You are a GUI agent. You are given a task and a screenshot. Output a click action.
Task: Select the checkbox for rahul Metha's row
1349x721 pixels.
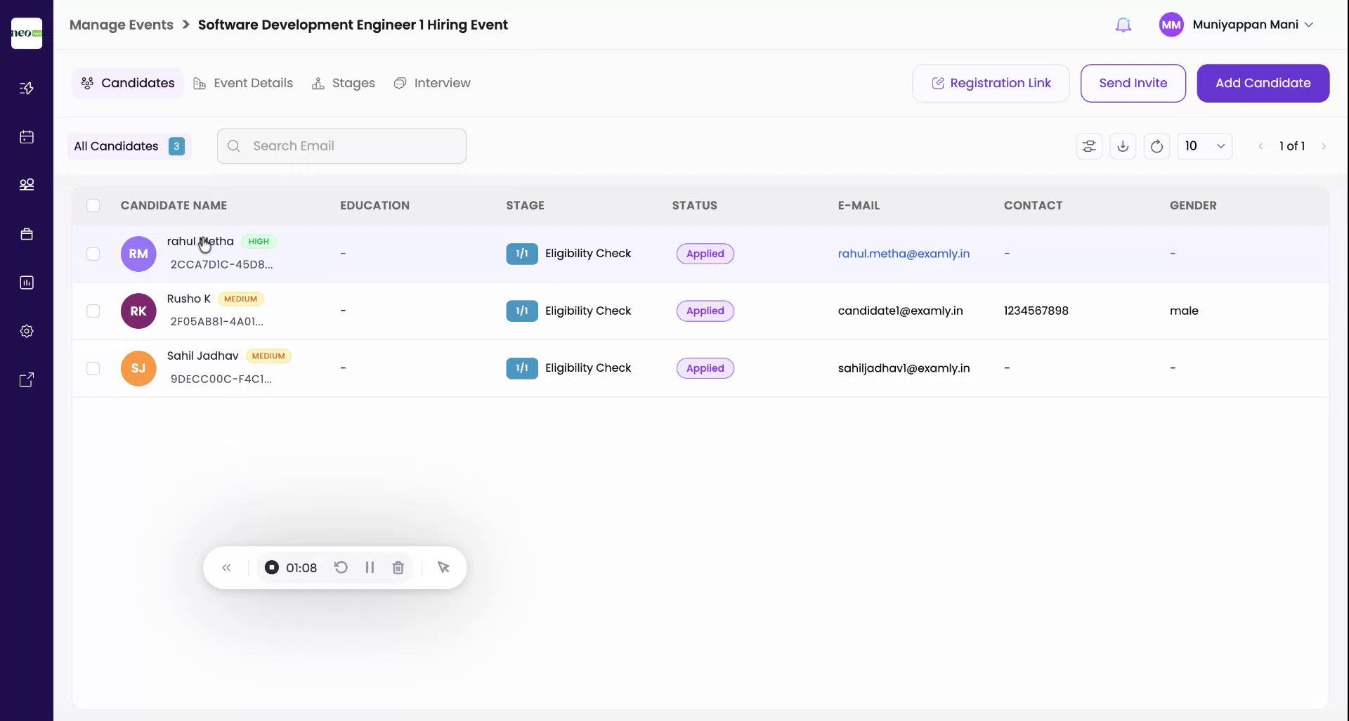point(93,254)
